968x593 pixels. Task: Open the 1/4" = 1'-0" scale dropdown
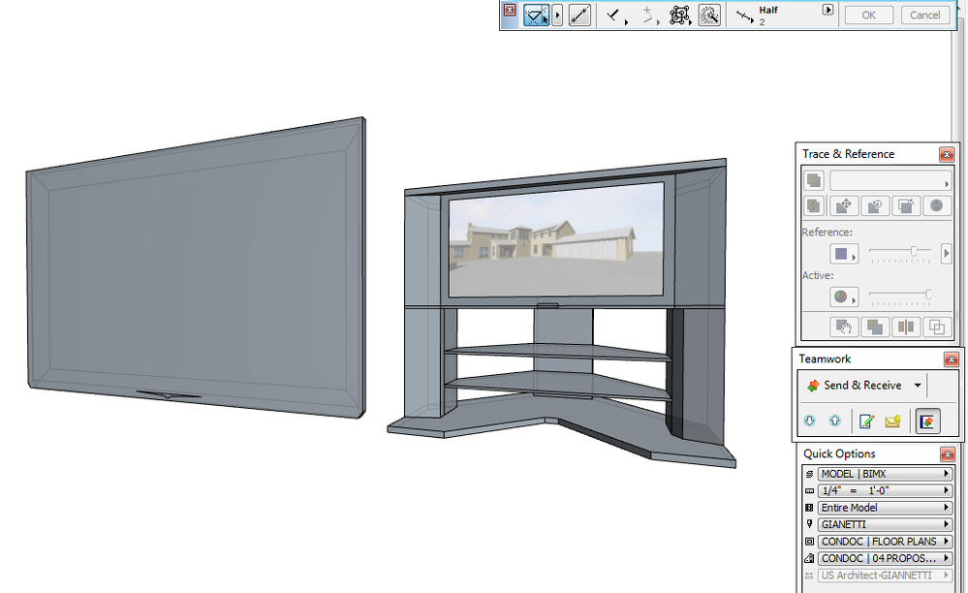pos(885,490)
